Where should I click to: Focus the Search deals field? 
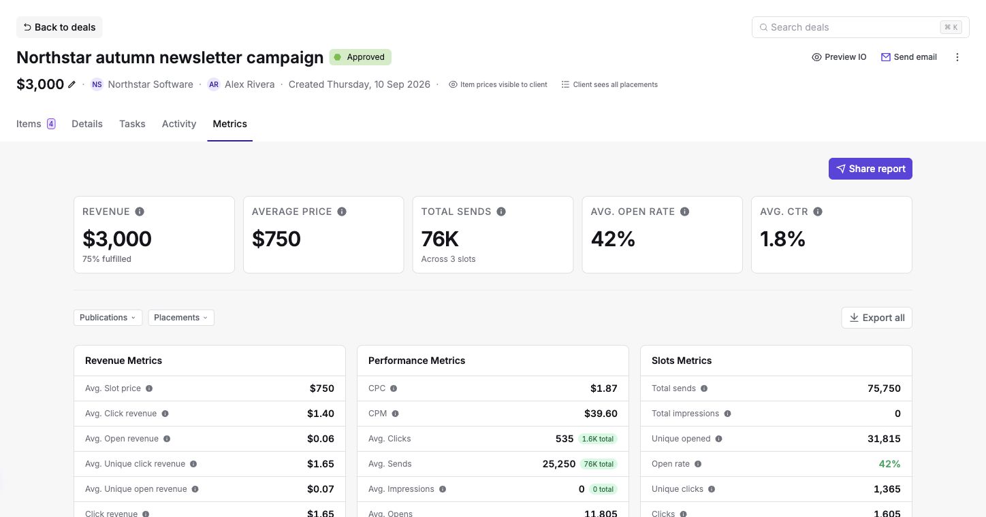(x=861, y=27)
